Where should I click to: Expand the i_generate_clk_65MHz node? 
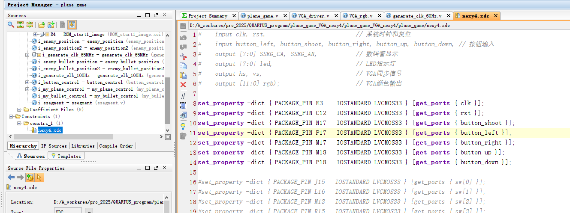(x=27, y=55)
